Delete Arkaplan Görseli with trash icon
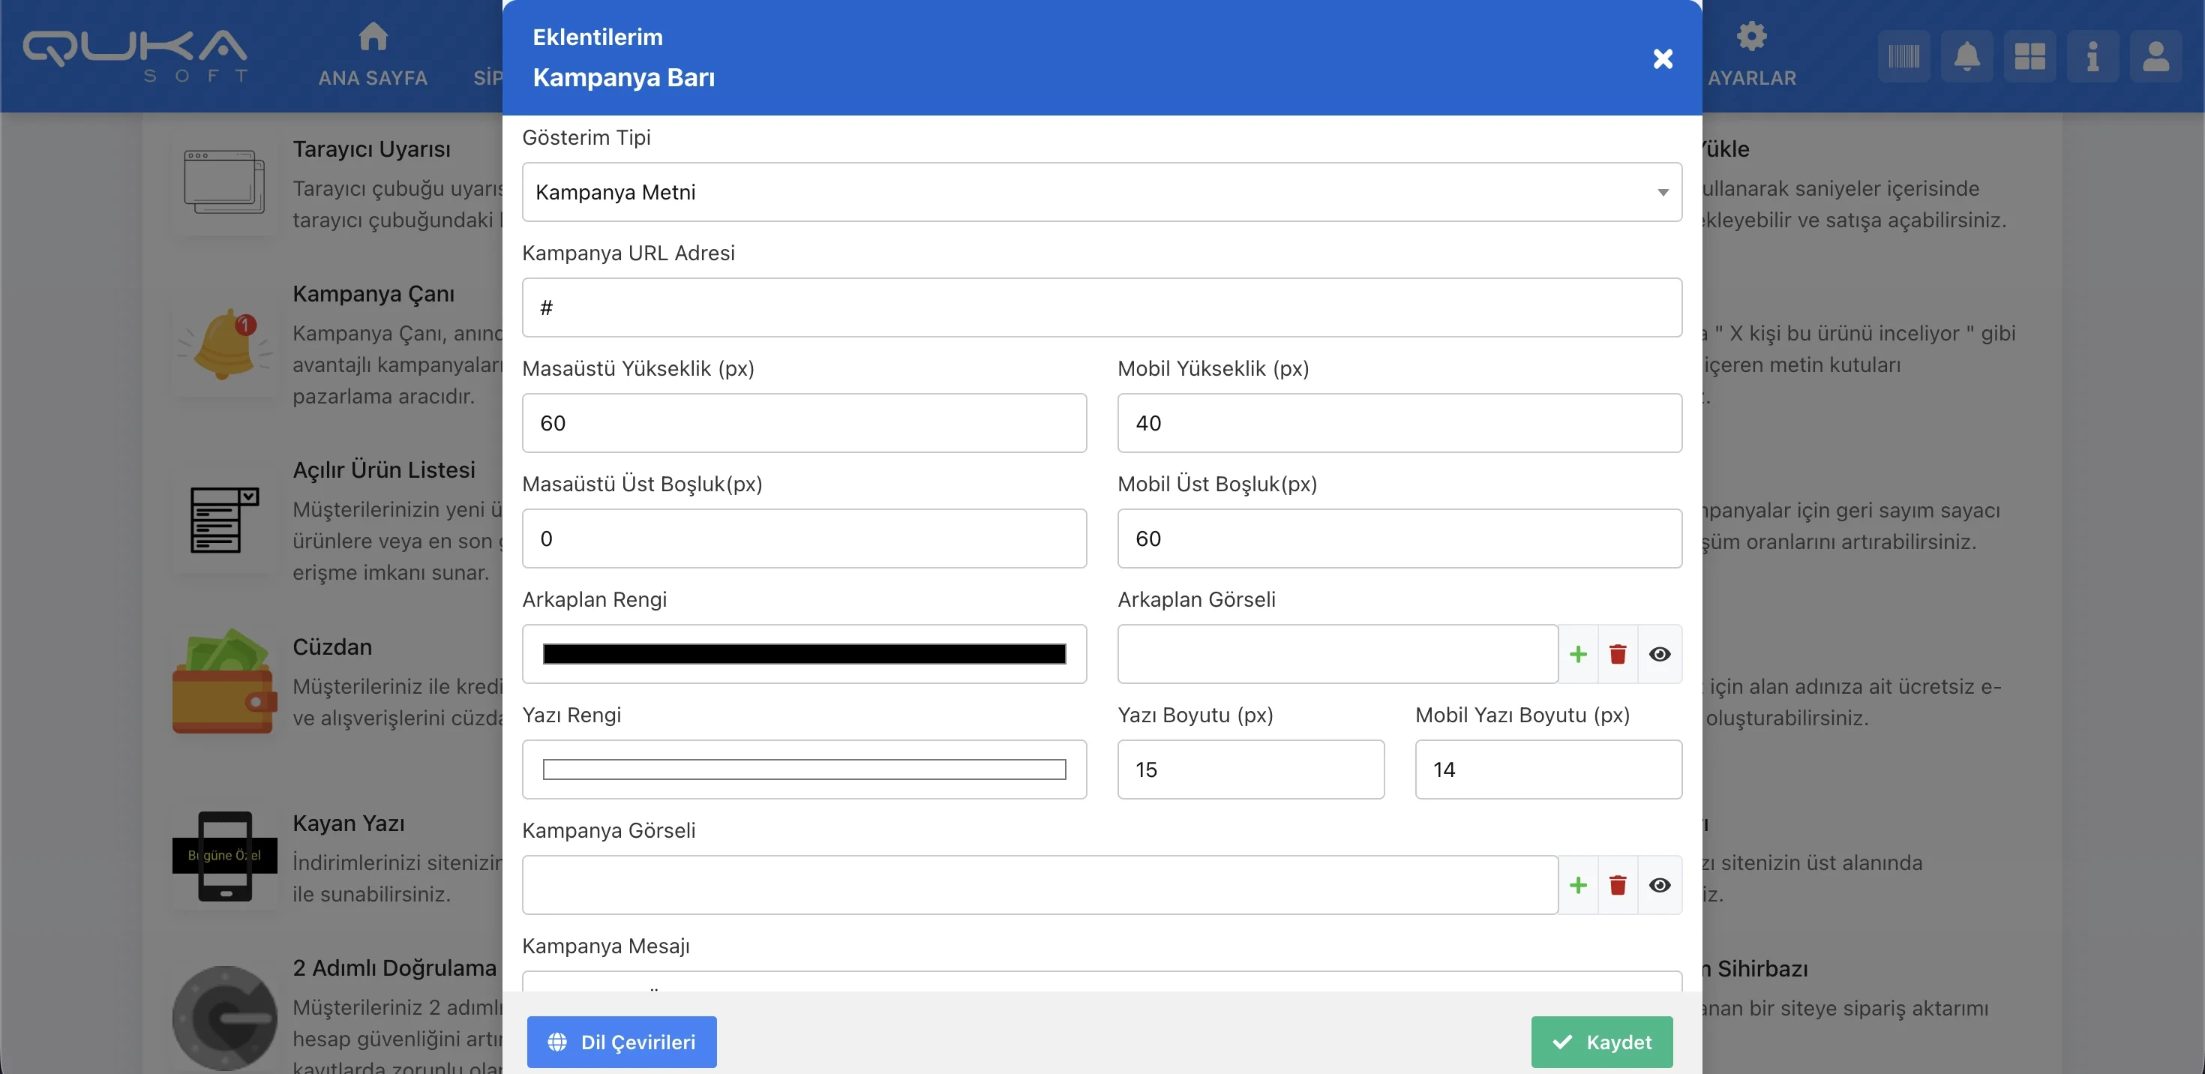 pos(1618,655)
